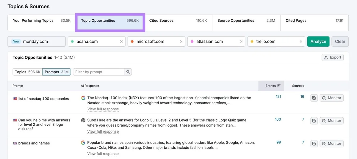Click the US flag beside logo quiz prompt

coord(15,120)
